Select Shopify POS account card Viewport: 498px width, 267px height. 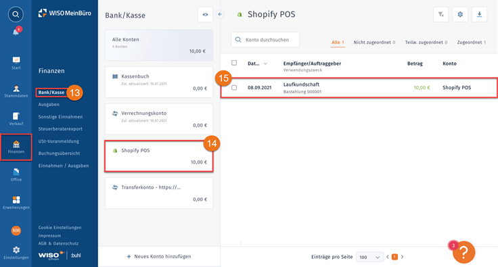[159, 156]
